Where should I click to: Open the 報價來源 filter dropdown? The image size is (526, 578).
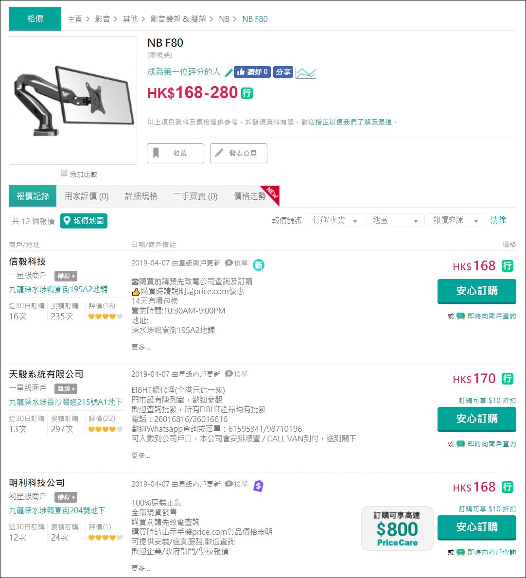click(456, 221)
